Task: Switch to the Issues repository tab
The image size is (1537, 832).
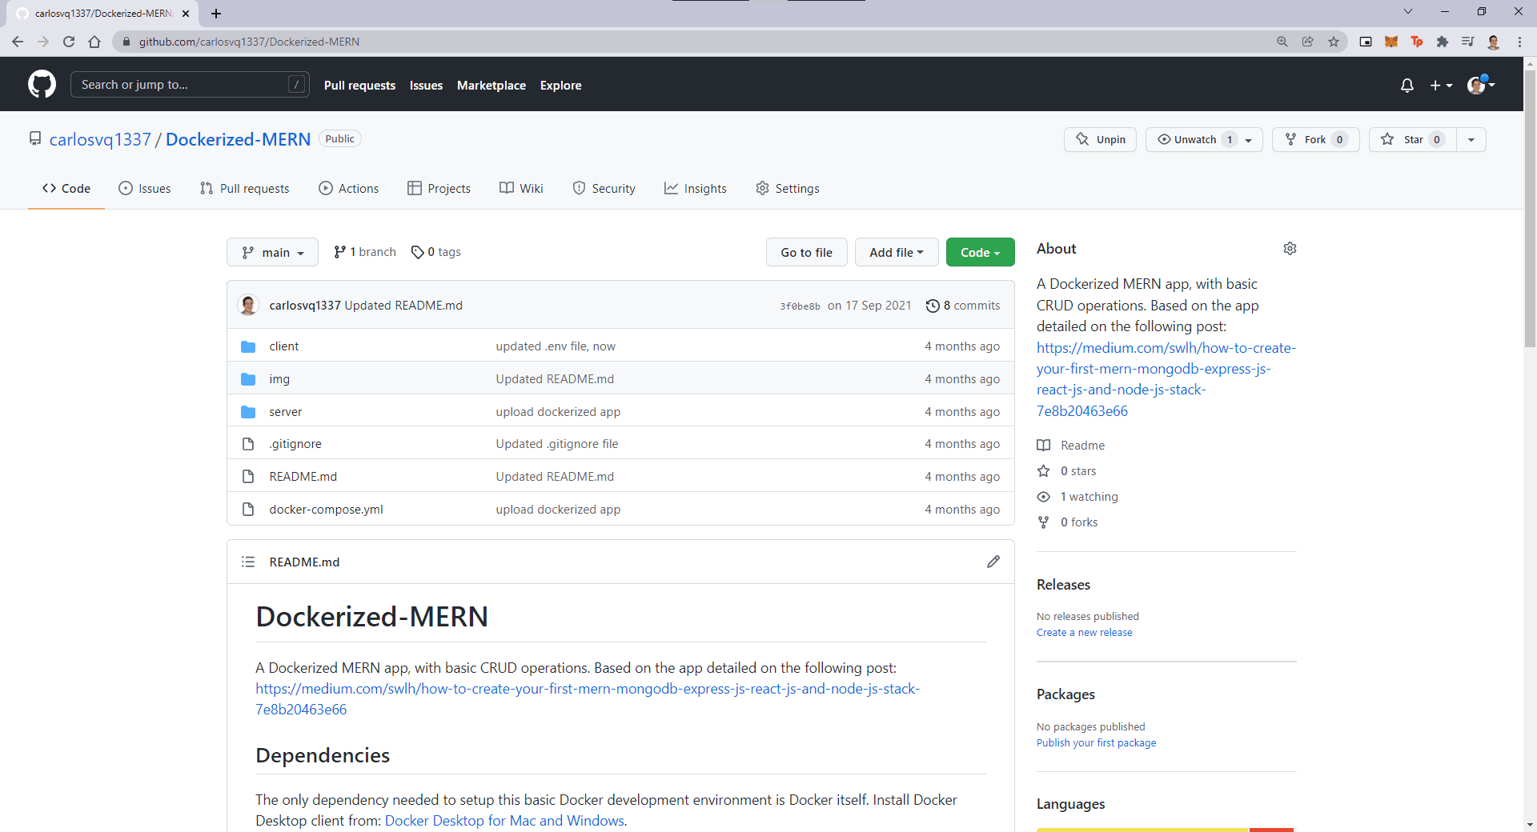Action: coord(145,188)
